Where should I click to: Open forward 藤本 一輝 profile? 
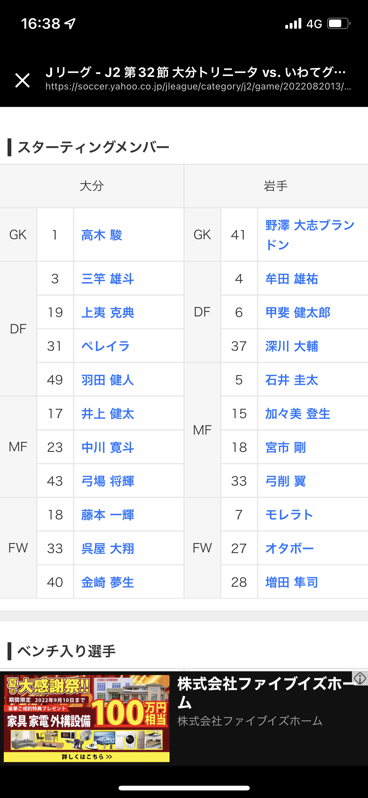(108, 515)
